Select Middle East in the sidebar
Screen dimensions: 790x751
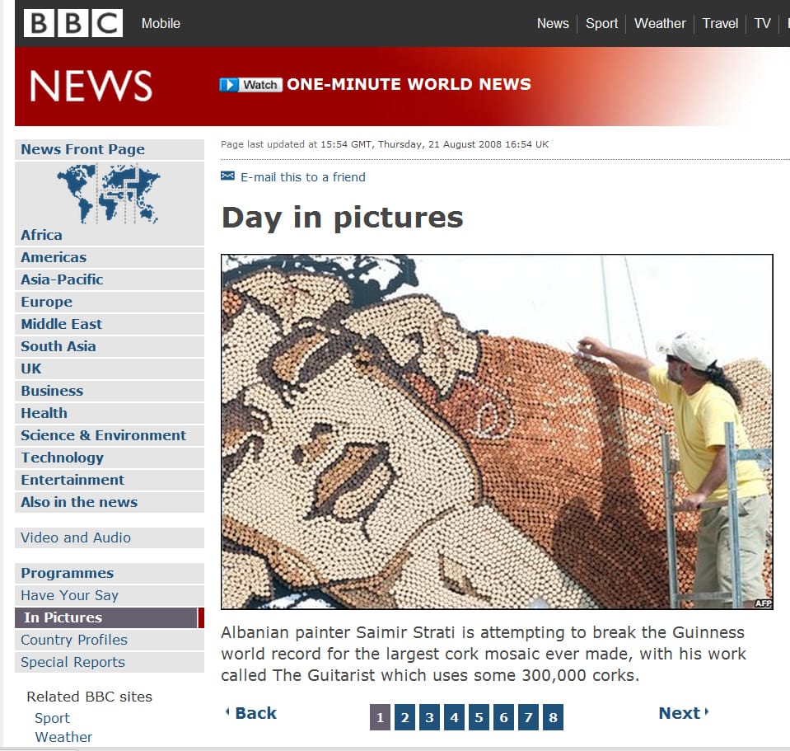110,324
